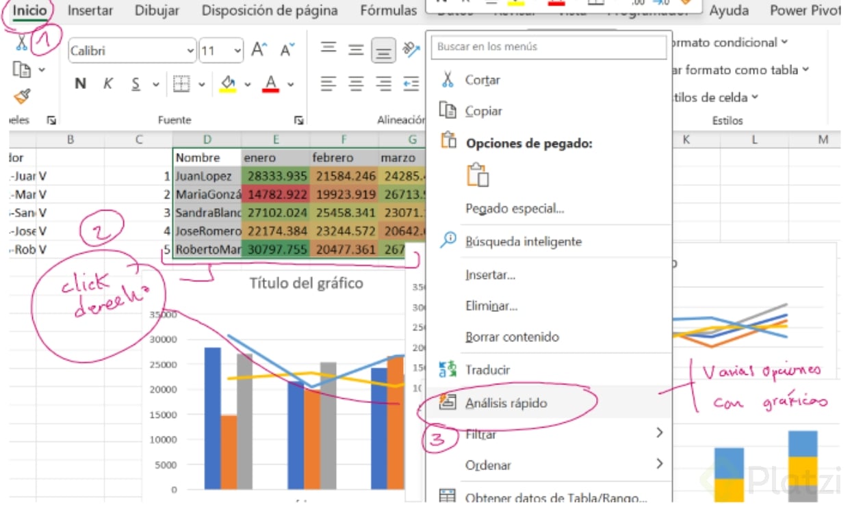Toggle underline with the S button
Screen dimensions: 850x509
point(136,83)
